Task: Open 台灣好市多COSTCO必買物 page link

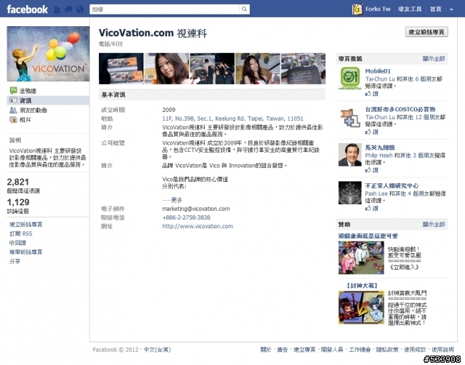Action: pyautogui.click(x=400, y=109)
